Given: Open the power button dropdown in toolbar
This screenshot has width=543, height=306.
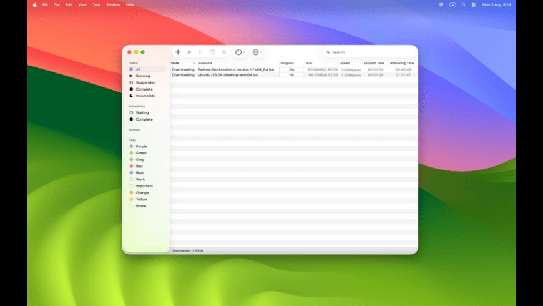Looking at the screenshot, I should tap(240, 52).
